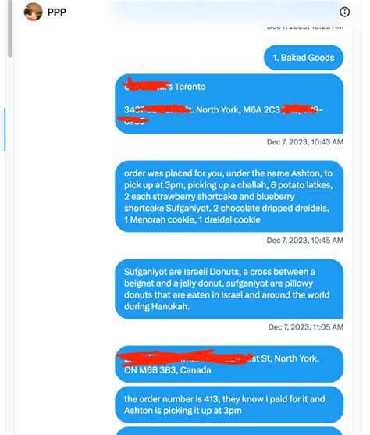This screenshot has height=435, width=370.
Task: Open the PPP profile avatar picture
Action: point(33,12)
